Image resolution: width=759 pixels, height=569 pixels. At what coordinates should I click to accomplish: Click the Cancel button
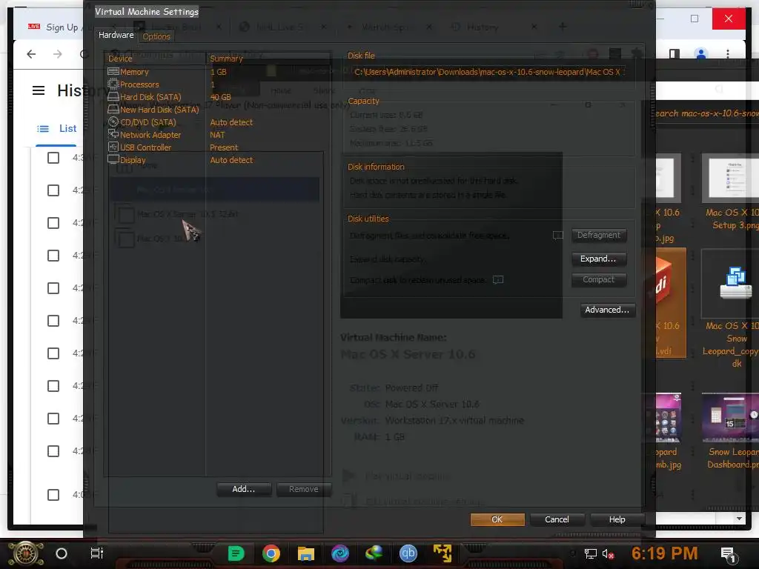coord(557,519)
